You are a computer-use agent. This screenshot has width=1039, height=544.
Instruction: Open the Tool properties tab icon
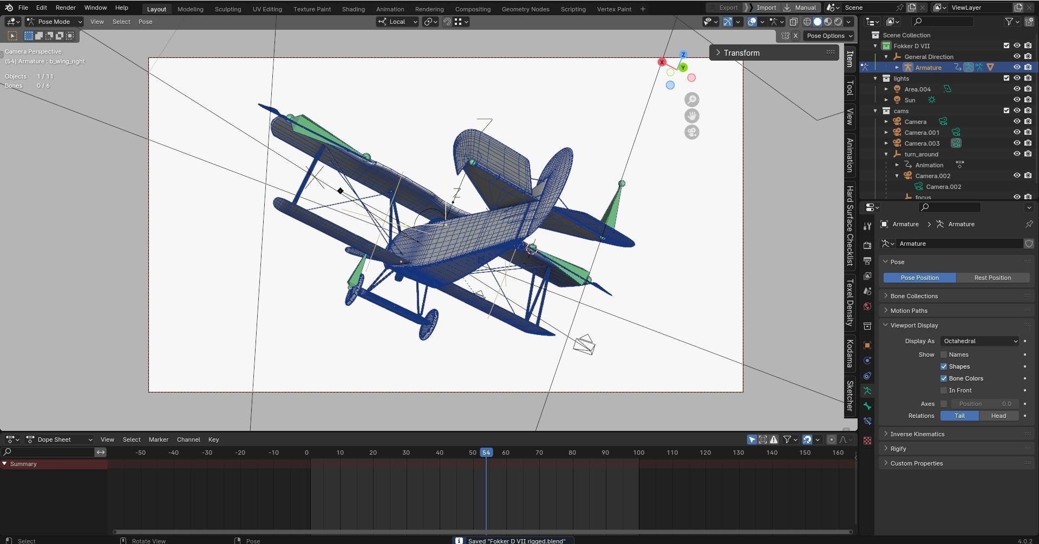867,226
